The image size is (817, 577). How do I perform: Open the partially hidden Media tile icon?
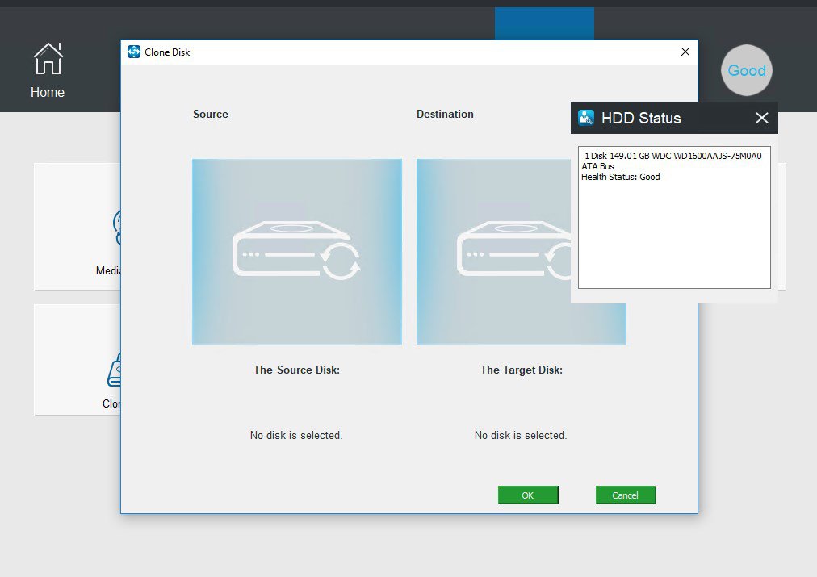click(x=116, y=228)
